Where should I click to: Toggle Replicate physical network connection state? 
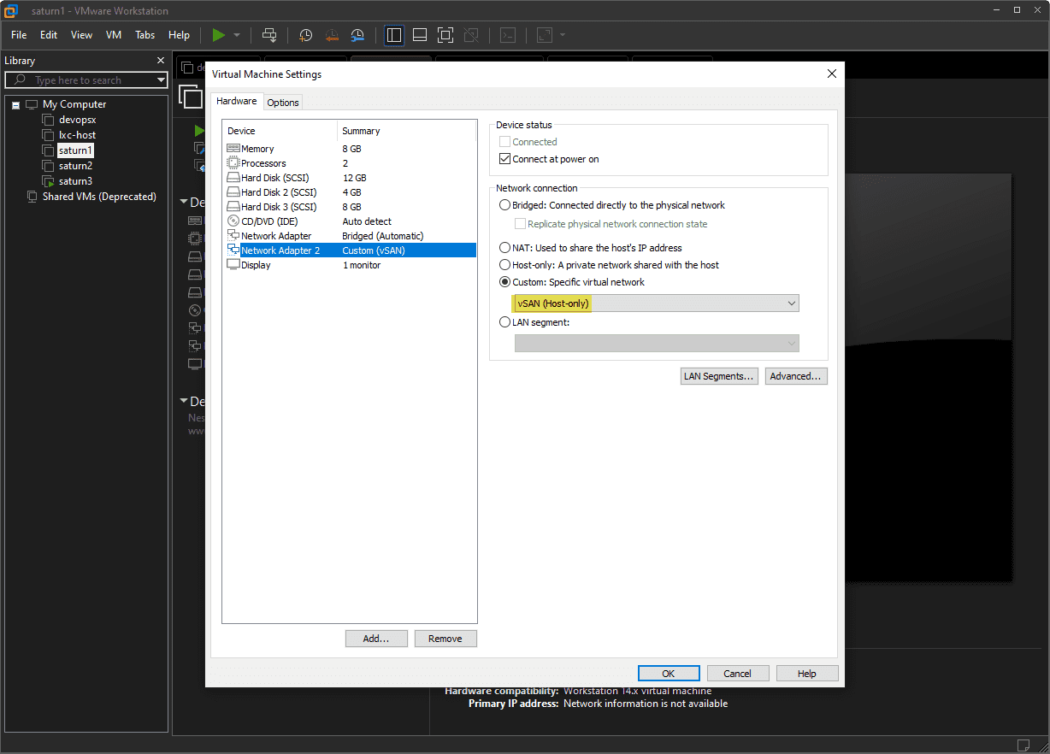(520, 224)
